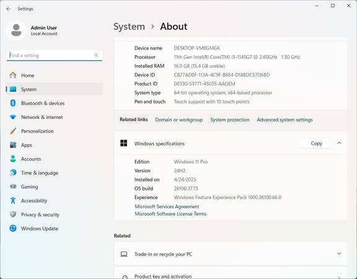The width and height of the screenshot is (357, 279).
Task: Click the Accounts person icon
Action: click(13, 159)
